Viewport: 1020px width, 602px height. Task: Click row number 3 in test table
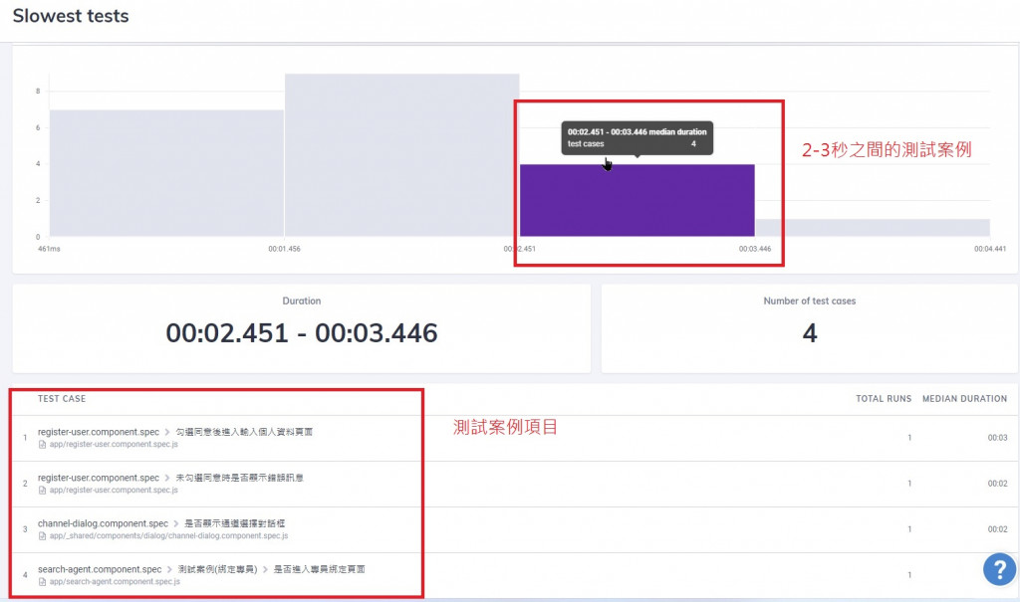point(25,529)
